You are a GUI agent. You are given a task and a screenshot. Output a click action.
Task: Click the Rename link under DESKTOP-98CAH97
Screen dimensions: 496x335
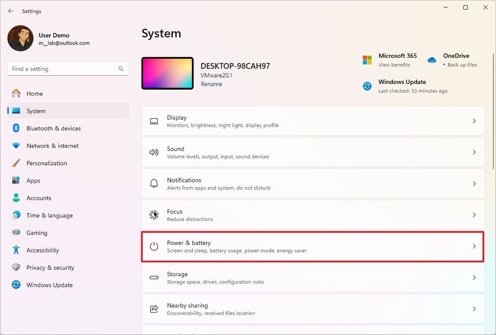(211, 83)
